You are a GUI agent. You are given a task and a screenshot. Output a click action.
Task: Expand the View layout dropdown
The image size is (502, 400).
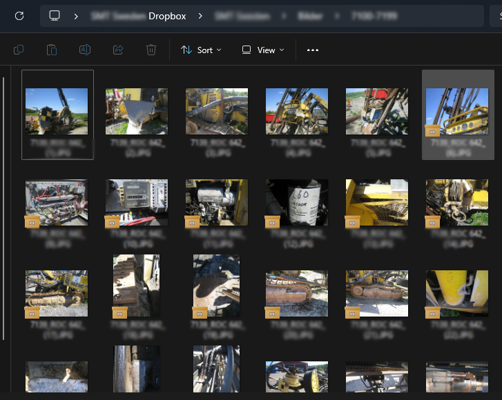[x=263, y=50]
